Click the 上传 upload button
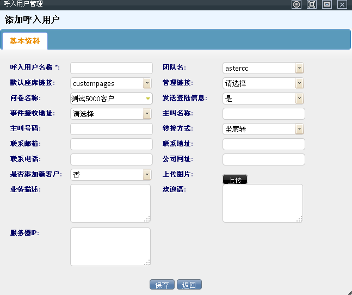Image resolution: width=352 pixels, height=295 pixels. [x=235, y=180]
